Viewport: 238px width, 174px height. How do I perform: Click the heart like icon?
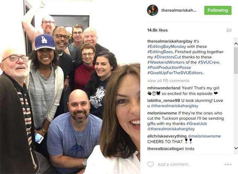pyautogui.click(x=150, y=164)
